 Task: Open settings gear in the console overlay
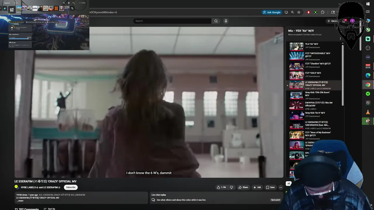(69, 3)
